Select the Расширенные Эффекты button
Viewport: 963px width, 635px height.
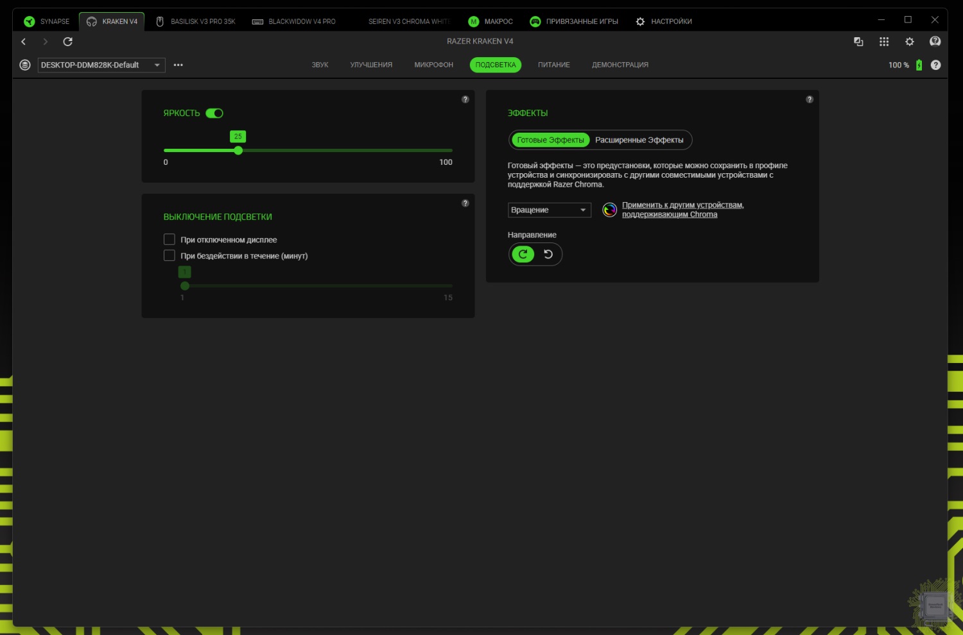click(639, 140)
